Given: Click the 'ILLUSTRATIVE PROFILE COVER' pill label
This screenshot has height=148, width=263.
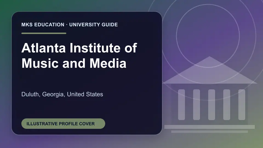Looking at the screenshot, I should click(x=63, y=124).
